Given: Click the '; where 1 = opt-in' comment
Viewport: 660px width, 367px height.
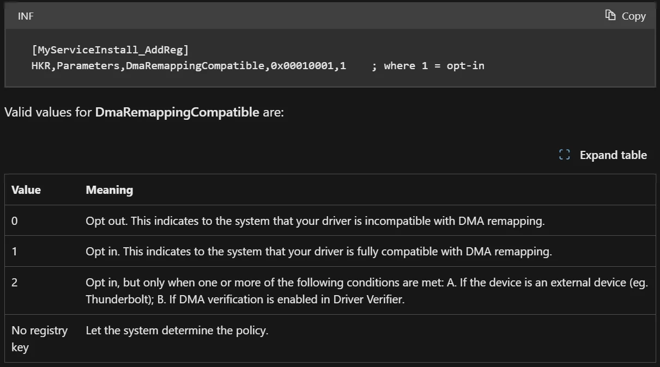Looking at the screenshot, I should tap(428, 66).
